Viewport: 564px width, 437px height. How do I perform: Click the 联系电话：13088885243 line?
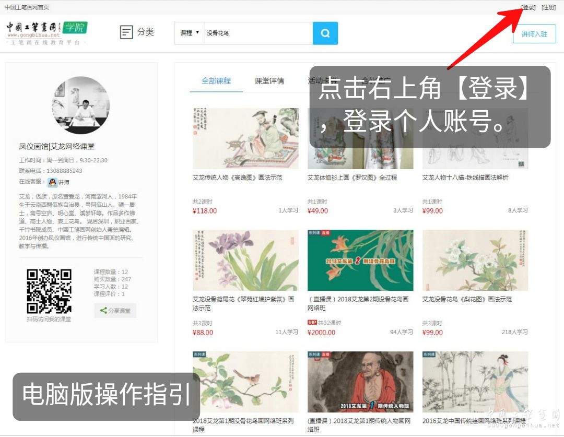(51, 171)
